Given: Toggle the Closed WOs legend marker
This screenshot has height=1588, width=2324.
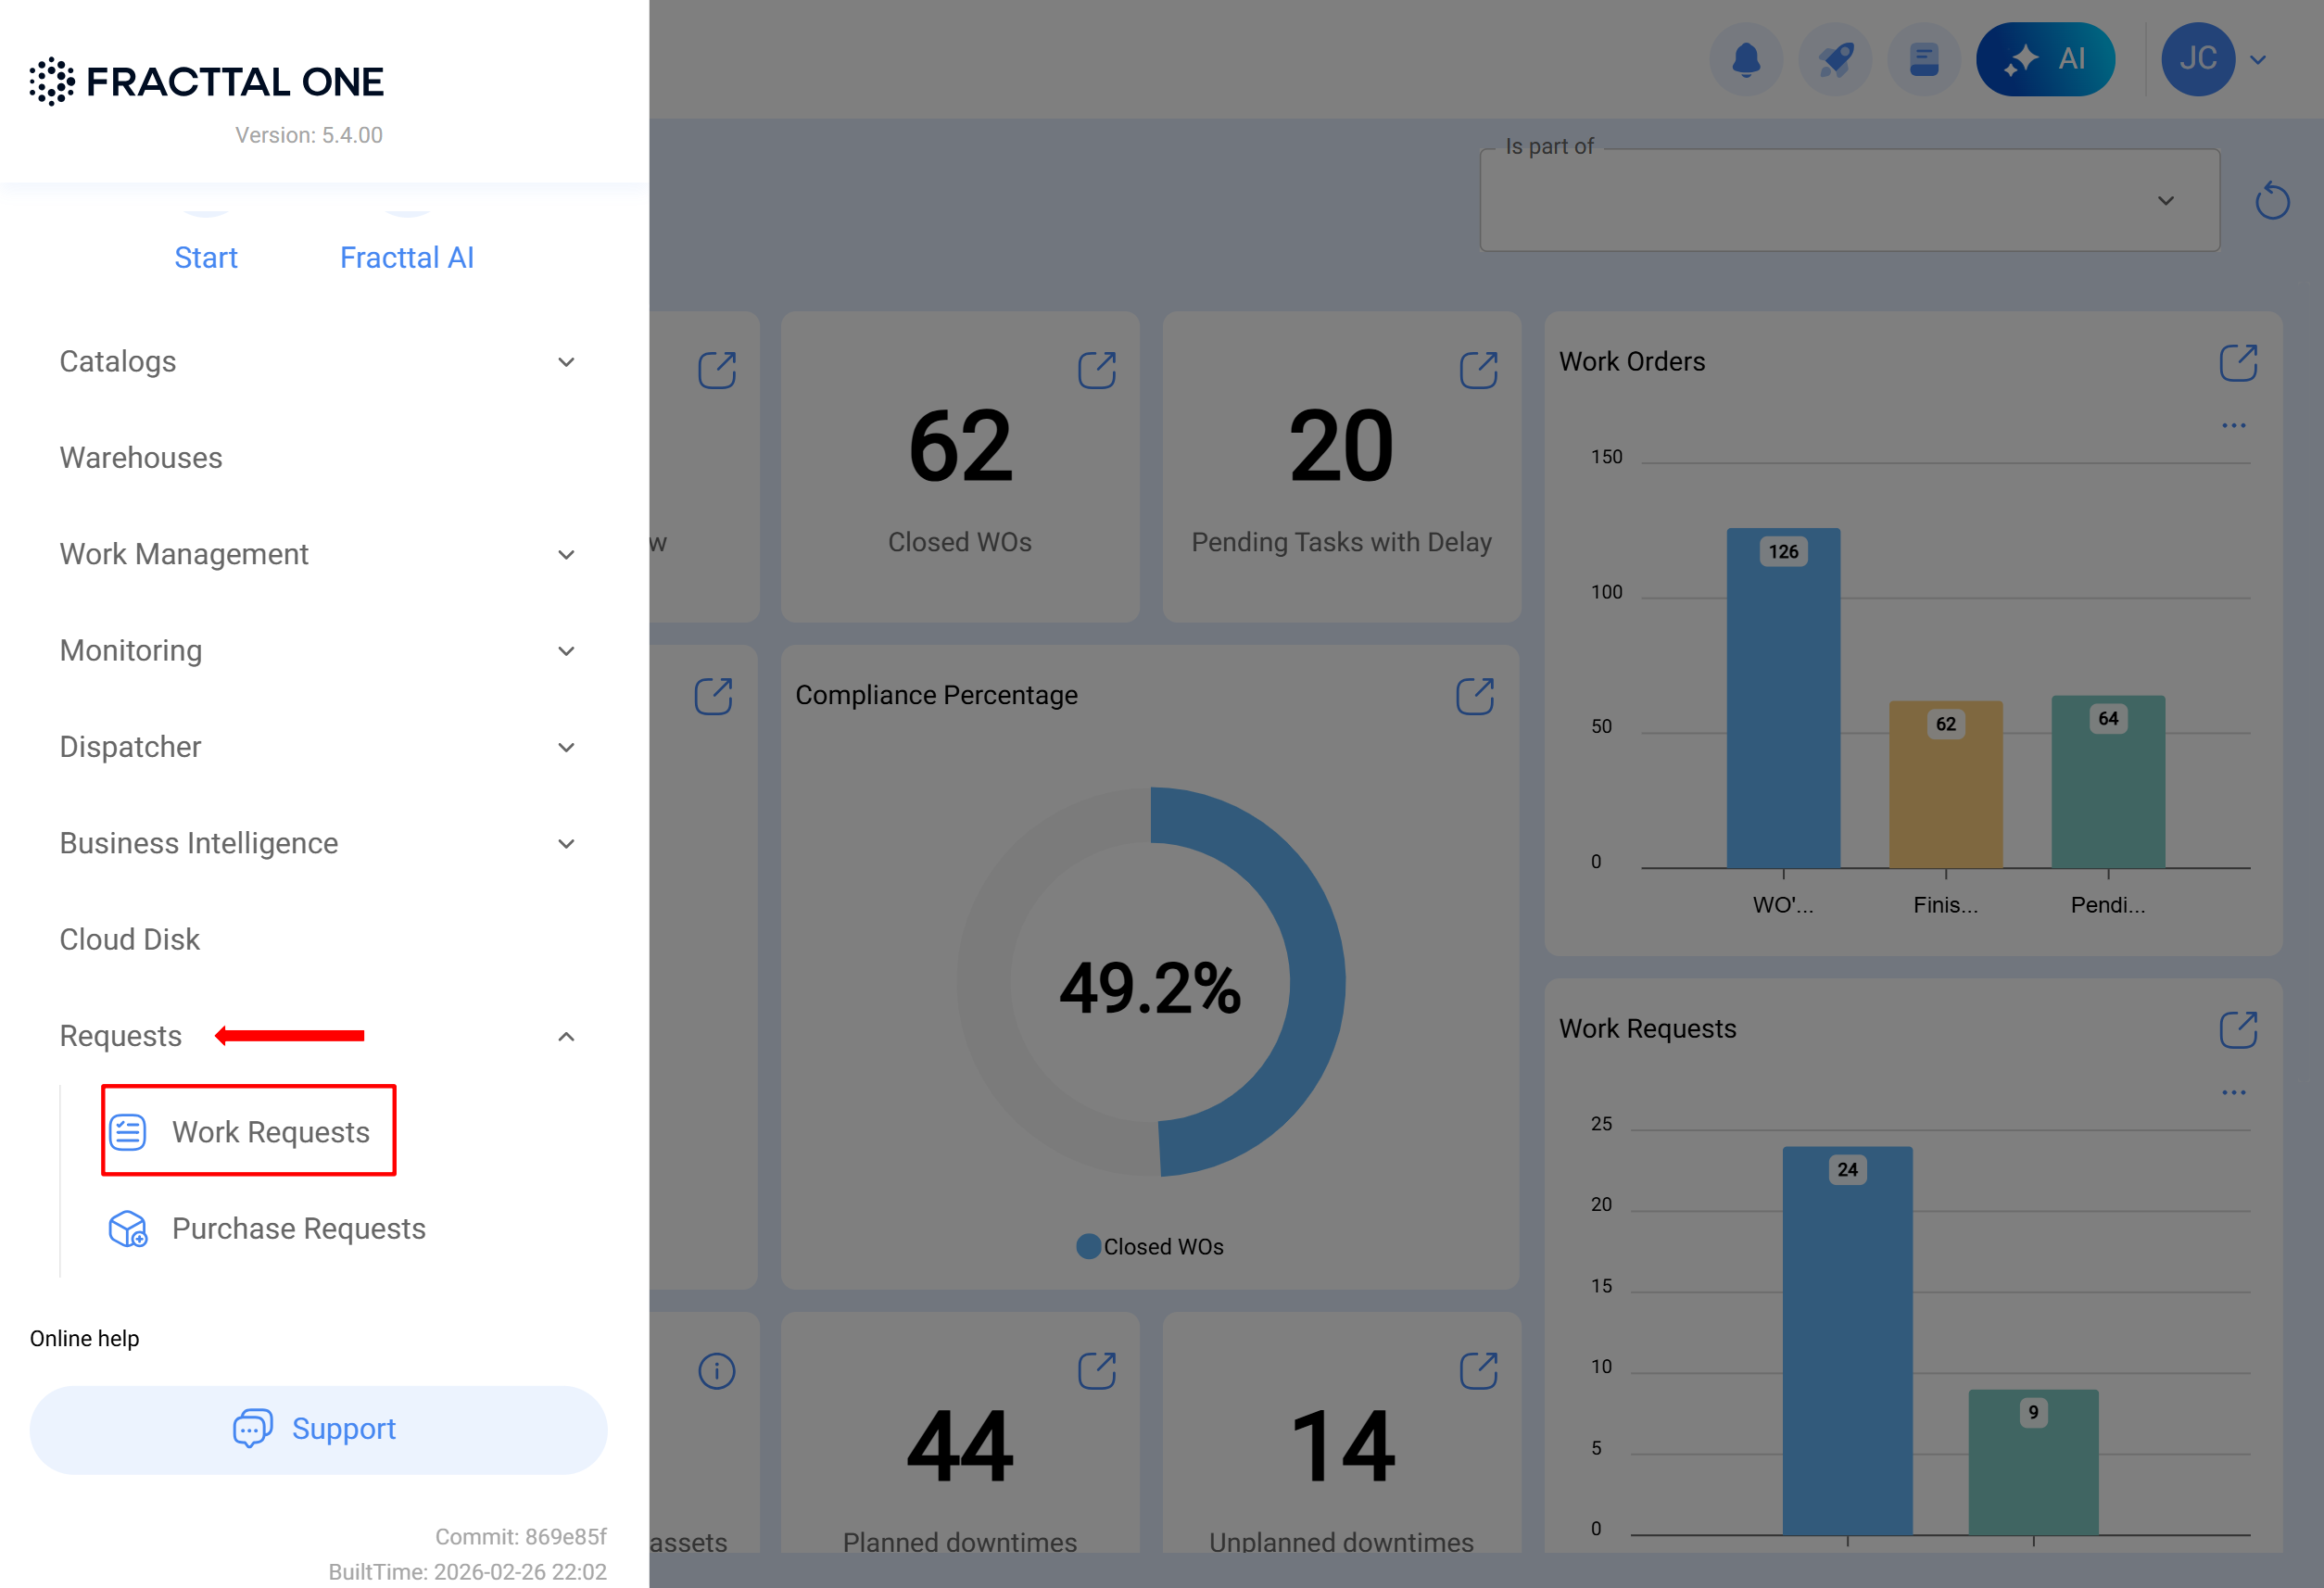Looking at the screenshot, I should pyautogui.click(x=1088, y=1247).
